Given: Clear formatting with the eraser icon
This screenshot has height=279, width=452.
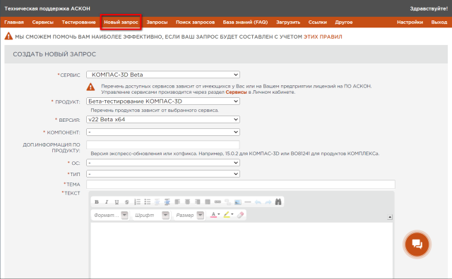Looking at the screenshot, I should click(x=240, y=215).
